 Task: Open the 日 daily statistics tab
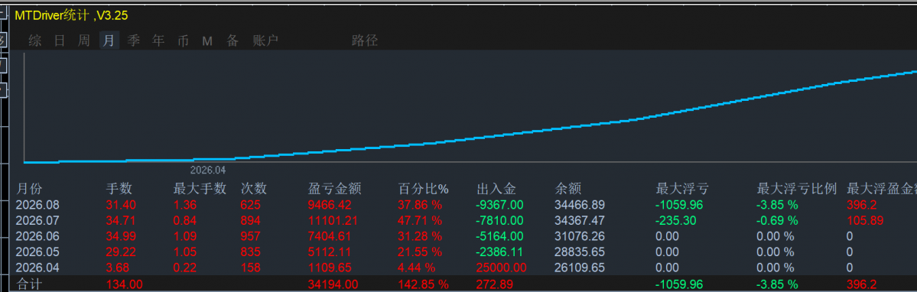coord(60,41)
